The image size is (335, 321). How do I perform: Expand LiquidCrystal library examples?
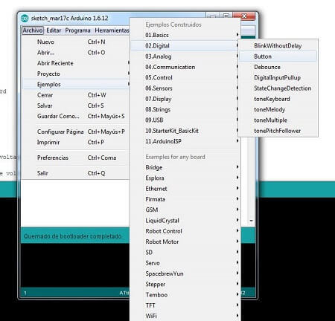click(185, 221)
